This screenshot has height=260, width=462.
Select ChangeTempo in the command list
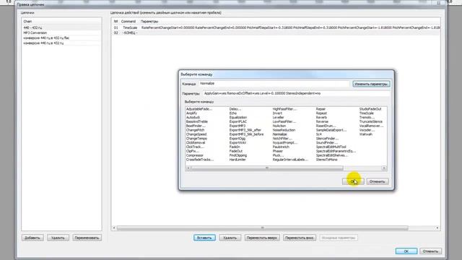[x=196, y=139]
